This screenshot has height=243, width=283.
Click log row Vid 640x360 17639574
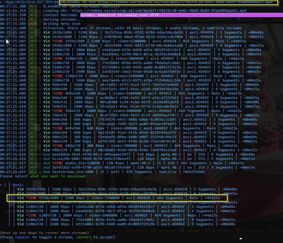128,119
